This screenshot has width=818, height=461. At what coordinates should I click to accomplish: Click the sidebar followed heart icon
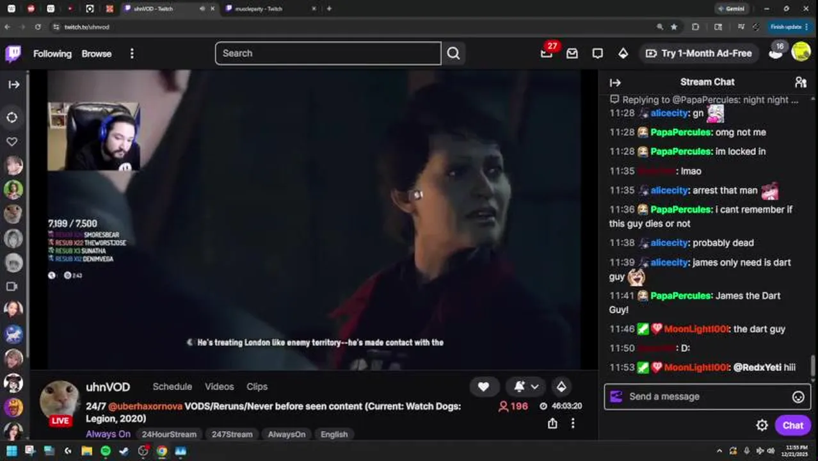click(x=12, y=142)
